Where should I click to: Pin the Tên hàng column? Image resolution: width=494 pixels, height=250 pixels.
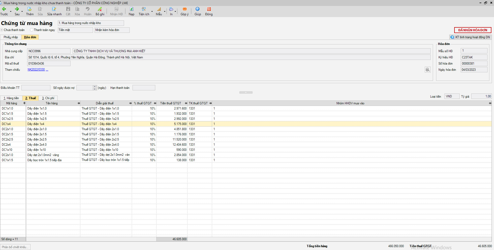(79, 103)
